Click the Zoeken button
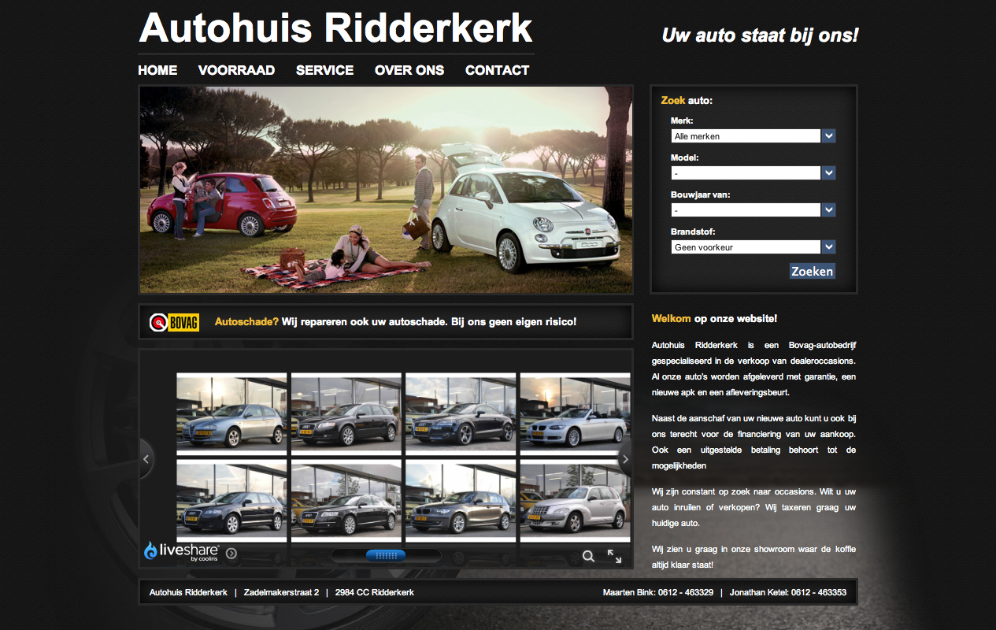This screenshot has width=996, height=630. [812, 271]
